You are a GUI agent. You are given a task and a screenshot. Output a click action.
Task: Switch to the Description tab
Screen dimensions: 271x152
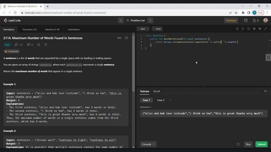9,30
